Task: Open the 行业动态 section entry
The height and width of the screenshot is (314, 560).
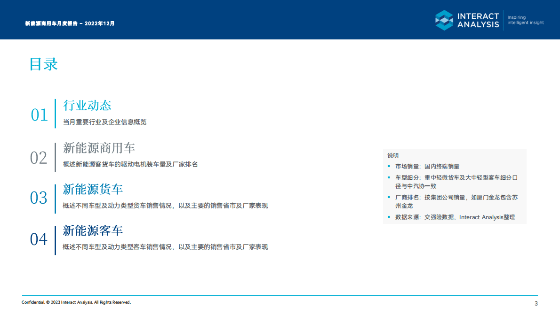Action: (x=87, y=106)
